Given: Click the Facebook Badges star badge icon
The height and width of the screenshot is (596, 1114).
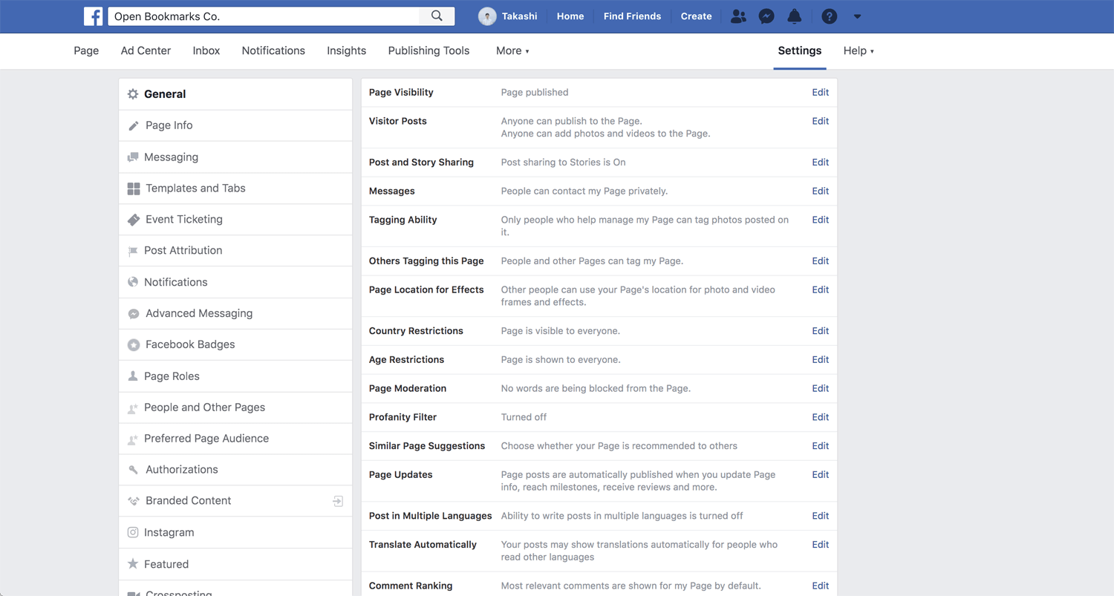Looking at the screenshot, I should (134, 345).
